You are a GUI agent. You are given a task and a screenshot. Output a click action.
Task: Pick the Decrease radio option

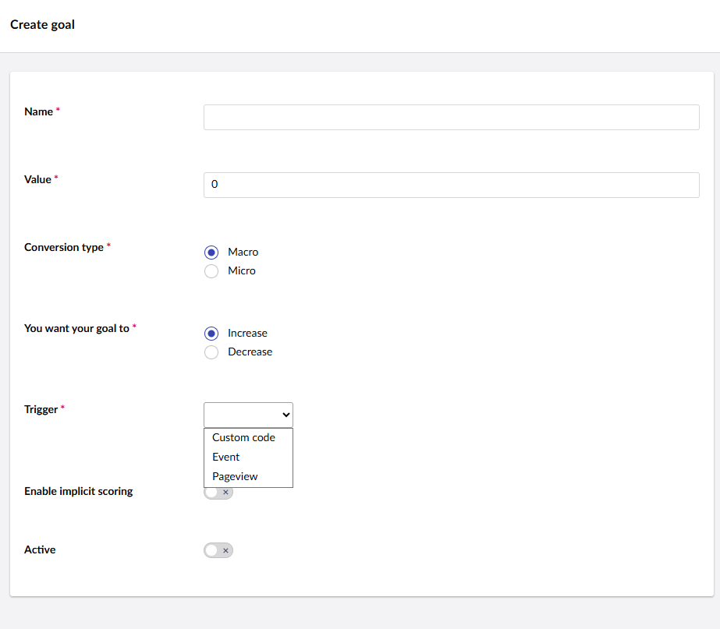coord(211,352)
